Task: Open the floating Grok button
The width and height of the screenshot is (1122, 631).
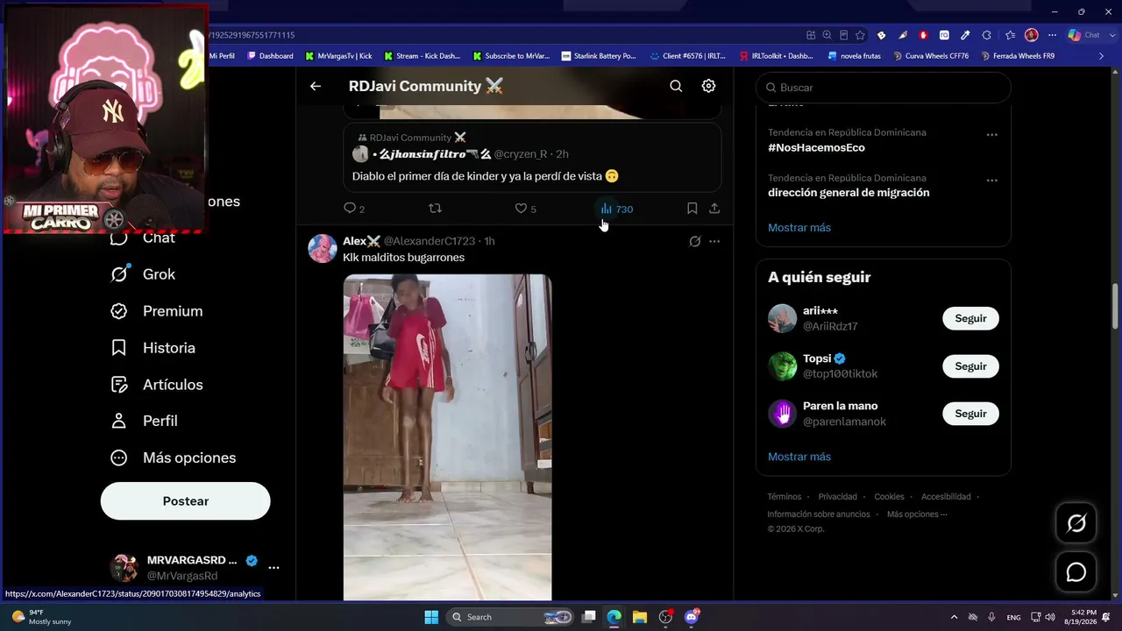Action: 1076,523
